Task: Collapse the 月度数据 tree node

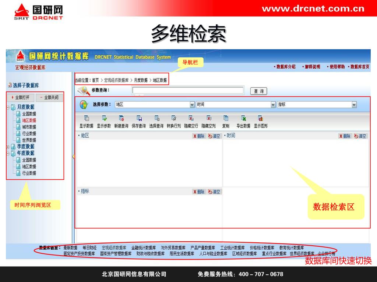Action: tap(8, 108)
